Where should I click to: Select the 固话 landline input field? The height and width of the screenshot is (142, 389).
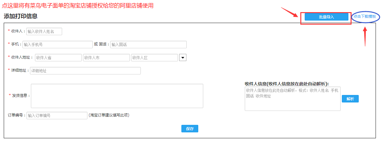(148, 45)
